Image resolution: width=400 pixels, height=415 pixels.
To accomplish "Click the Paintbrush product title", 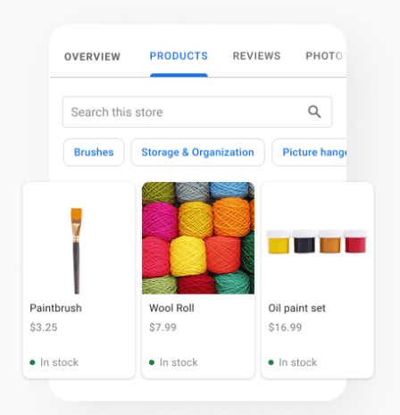I will pyautogui.click(x=55, y=308).
